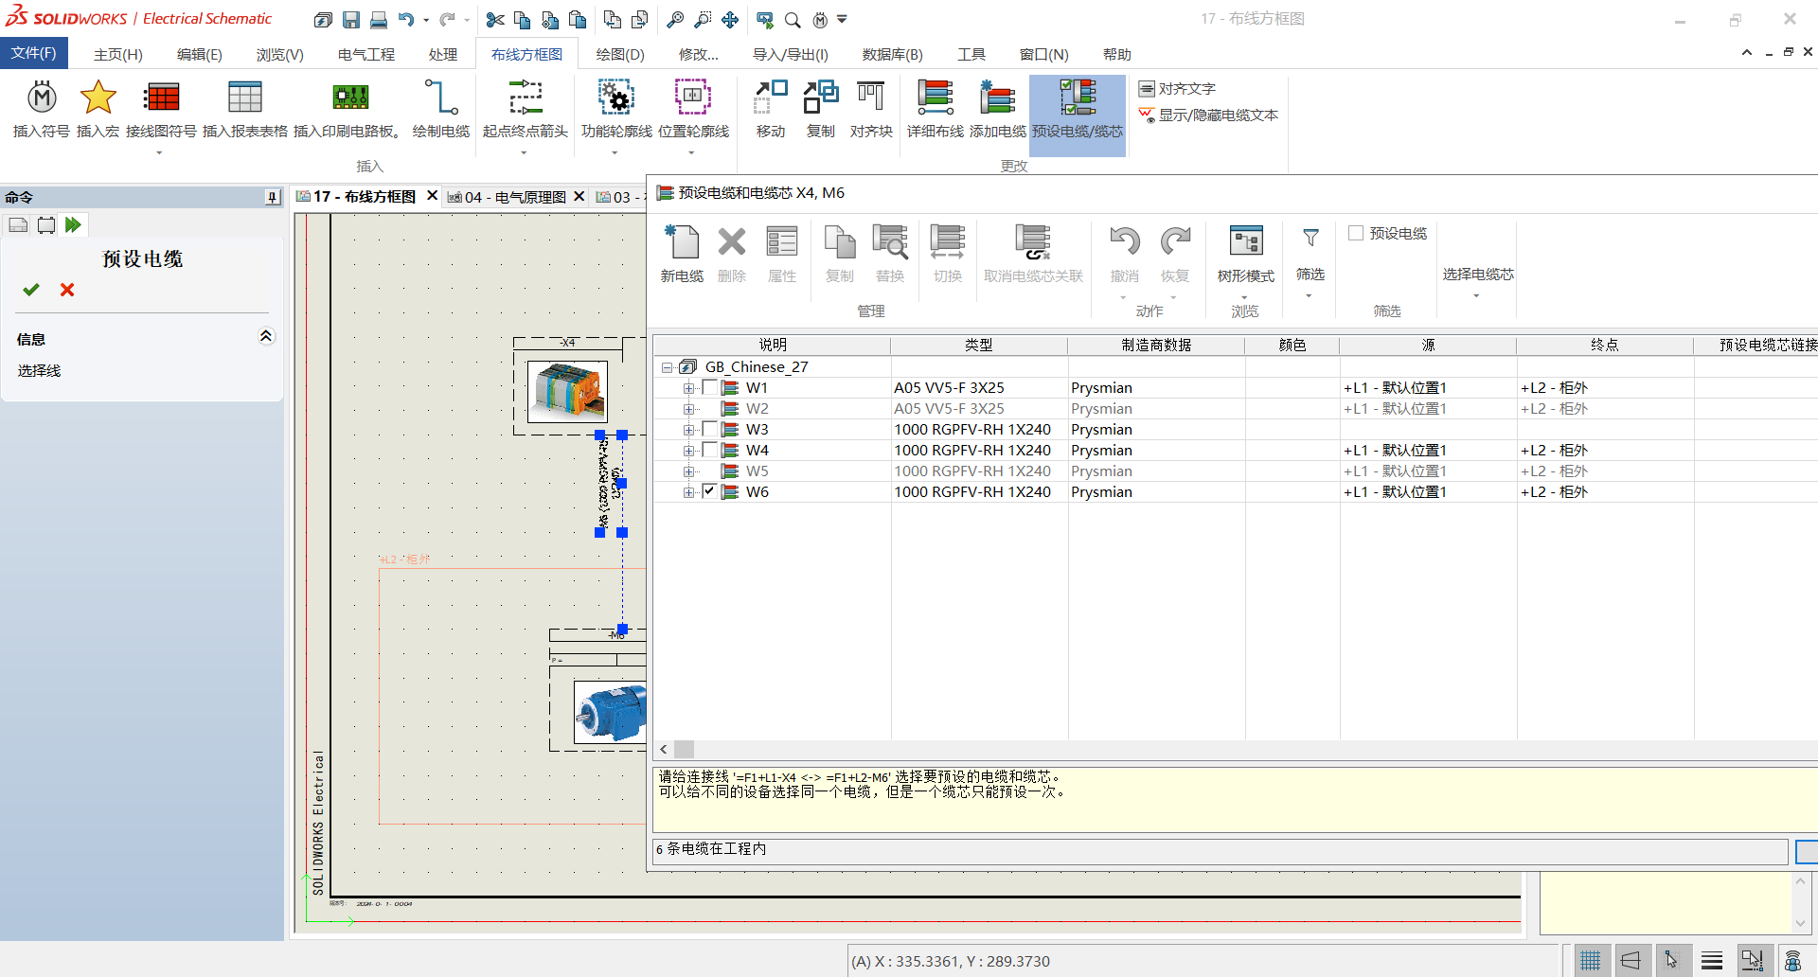
Task: Toggle the cursor snap icon in status bar
Action: click(x=1671, y=961)
